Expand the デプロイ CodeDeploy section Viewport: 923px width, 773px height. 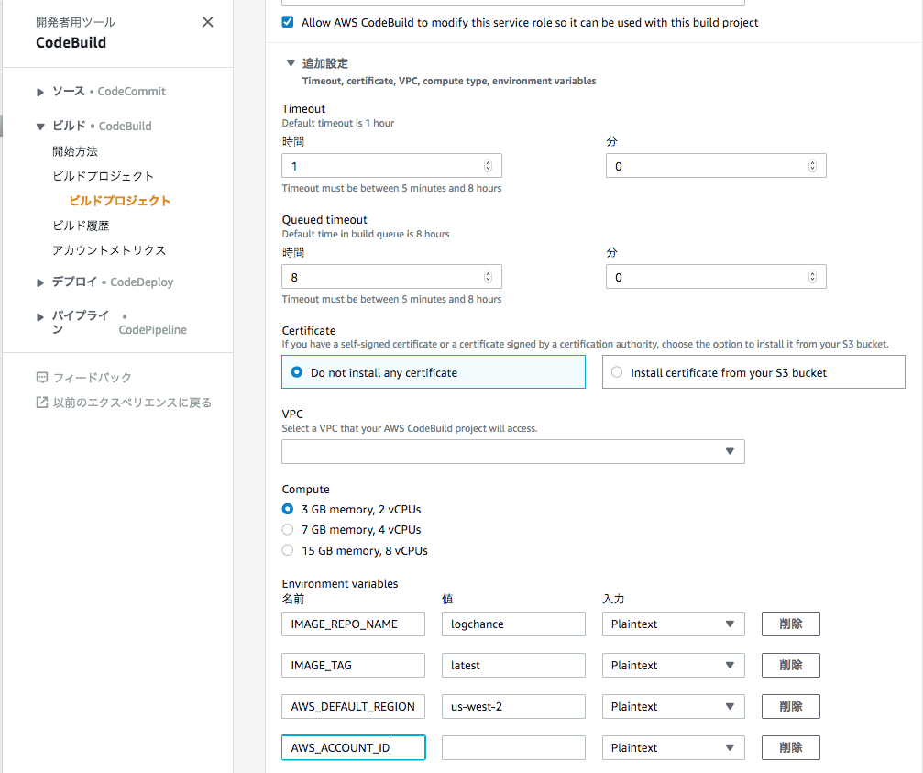click(x=40, y=282)
